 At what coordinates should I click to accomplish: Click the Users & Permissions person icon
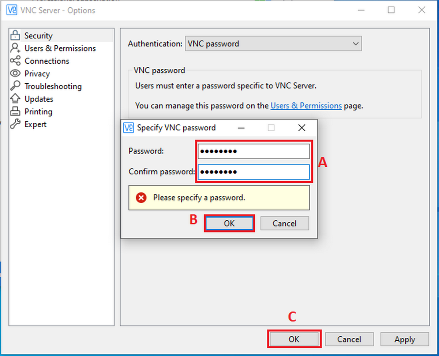point(15,48)
